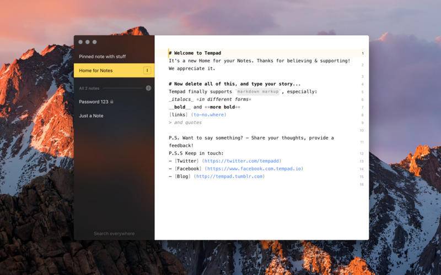The width and height of the screenshot is (441, 275).
Task: Click the 'Now delete all of this' heading
Action: coord(235,84)
